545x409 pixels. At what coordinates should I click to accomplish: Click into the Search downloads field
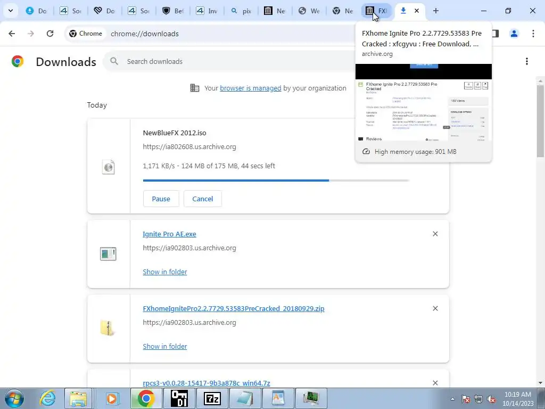pyautogui.click(x=229, y=61)
